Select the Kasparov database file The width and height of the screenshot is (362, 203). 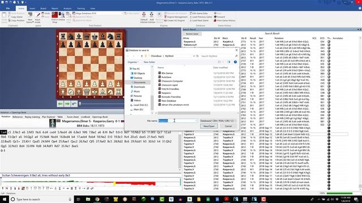point(165,93)
